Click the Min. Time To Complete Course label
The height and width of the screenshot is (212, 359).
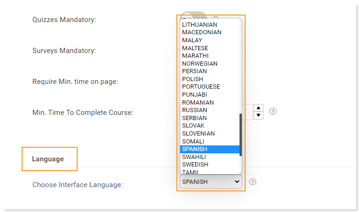[83, 113]
